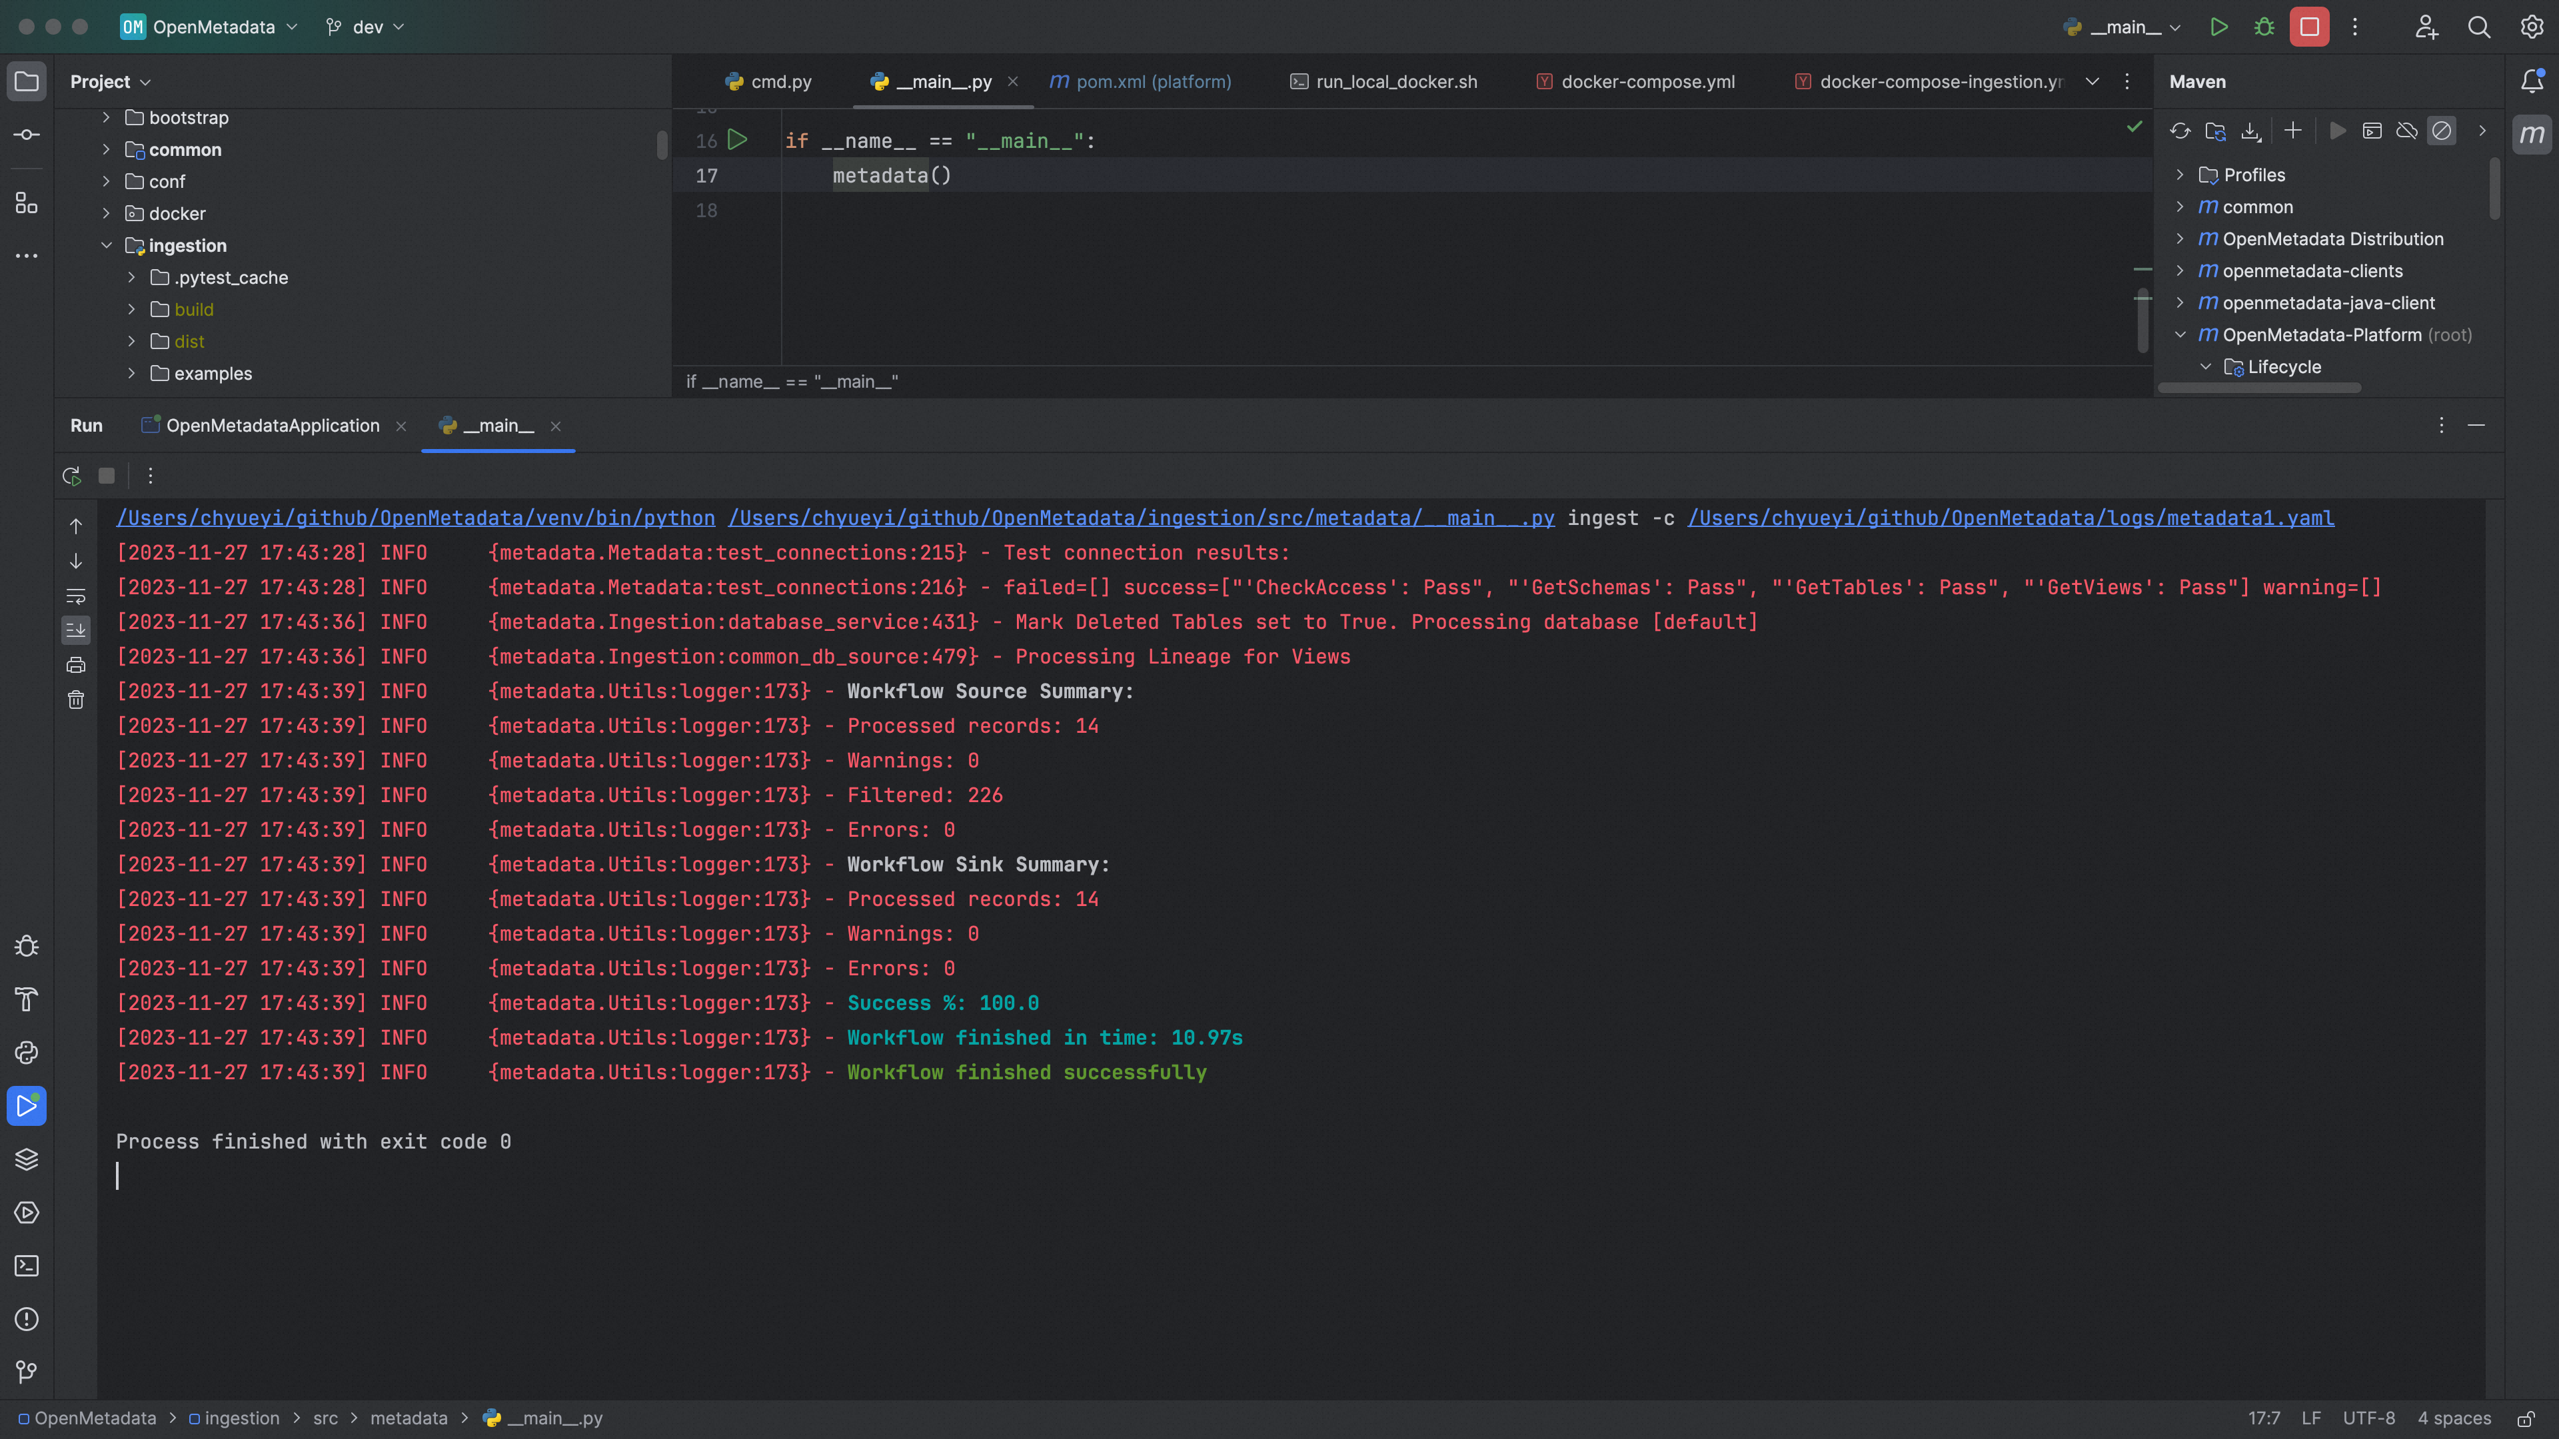
Task: Expand the examples folder in Project tree
Action: coord(131,373)
